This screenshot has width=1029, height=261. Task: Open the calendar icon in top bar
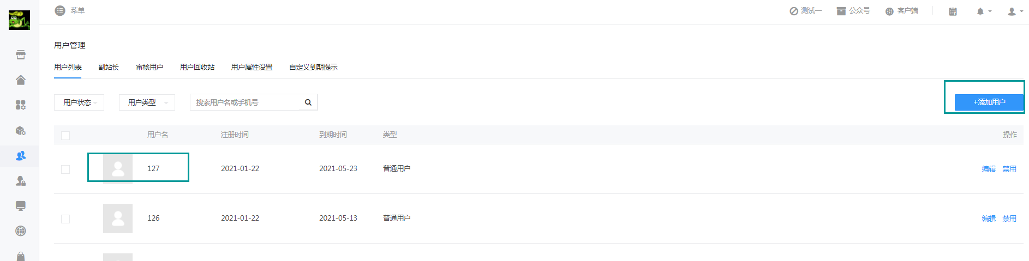[953, 11]
